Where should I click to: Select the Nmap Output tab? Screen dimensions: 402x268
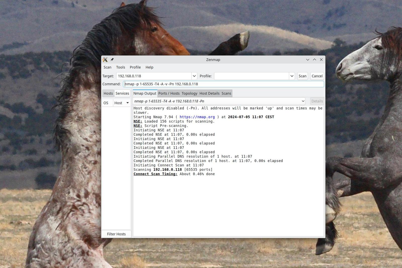click(145, 93)
